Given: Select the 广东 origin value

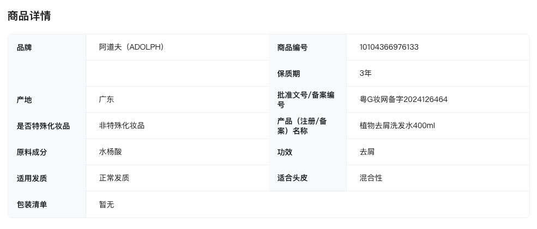Looking at the screenshot, I should 106,99.
